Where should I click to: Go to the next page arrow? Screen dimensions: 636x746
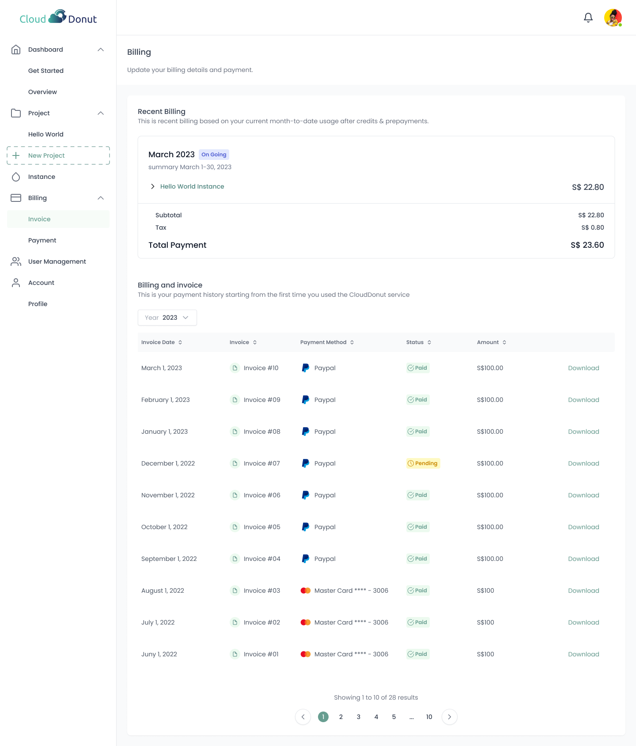click(449, 717)
